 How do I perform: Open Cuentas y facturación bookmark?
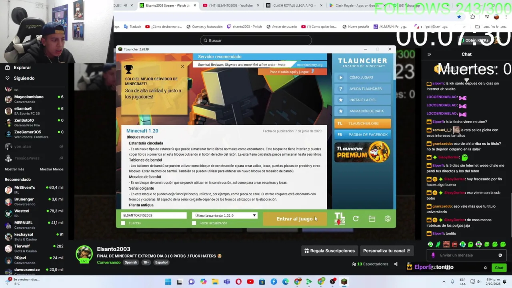204,27
